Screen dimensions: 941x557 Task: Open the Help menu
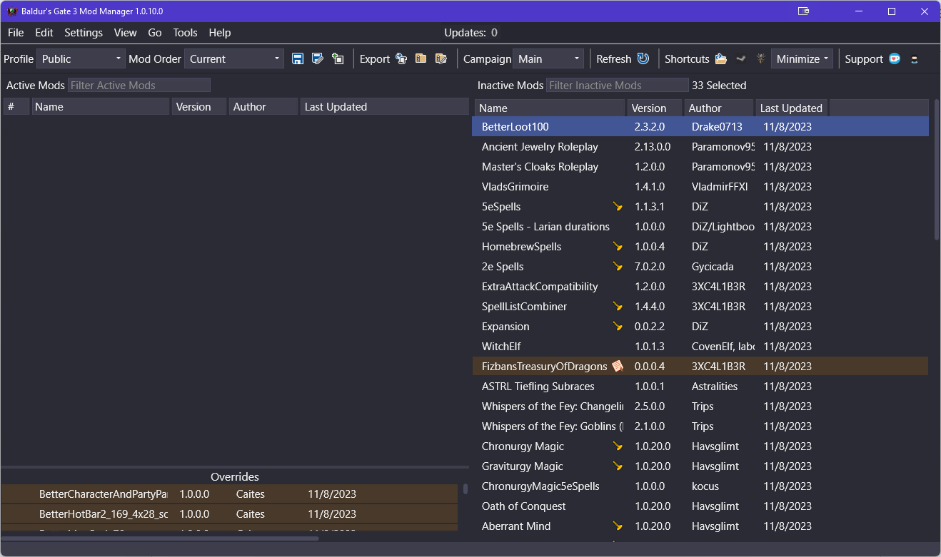[x=220, y=33]
